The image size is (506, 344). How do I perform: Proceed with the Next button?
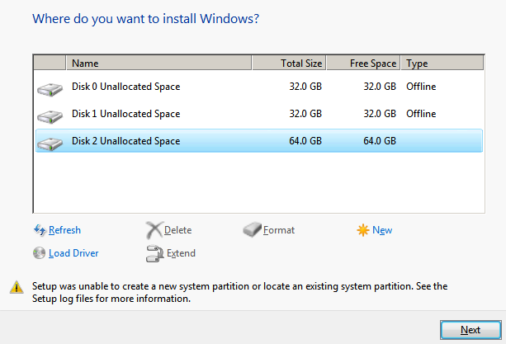[471, 330]
